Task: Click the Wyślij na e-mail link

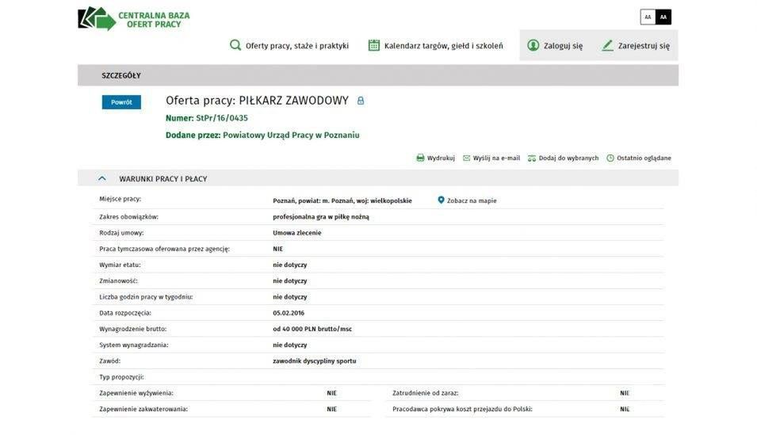Action: (496, 158)
